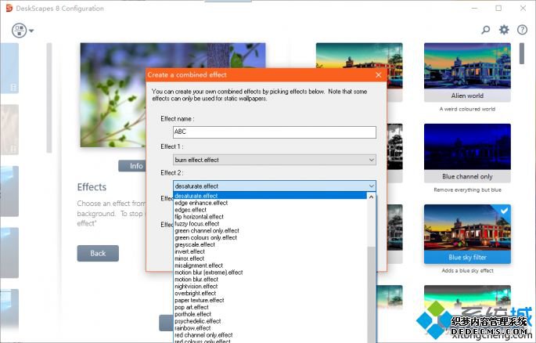Click the Blue channel only label
The width and height of the screenshot is (536, 343).
click(467, 176)
